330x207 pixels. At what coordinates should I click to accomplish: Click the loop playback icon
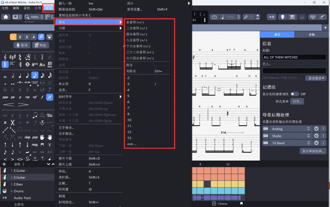[x=214, y=17]
